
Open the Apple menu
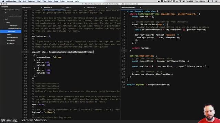(x=3, y=1)
